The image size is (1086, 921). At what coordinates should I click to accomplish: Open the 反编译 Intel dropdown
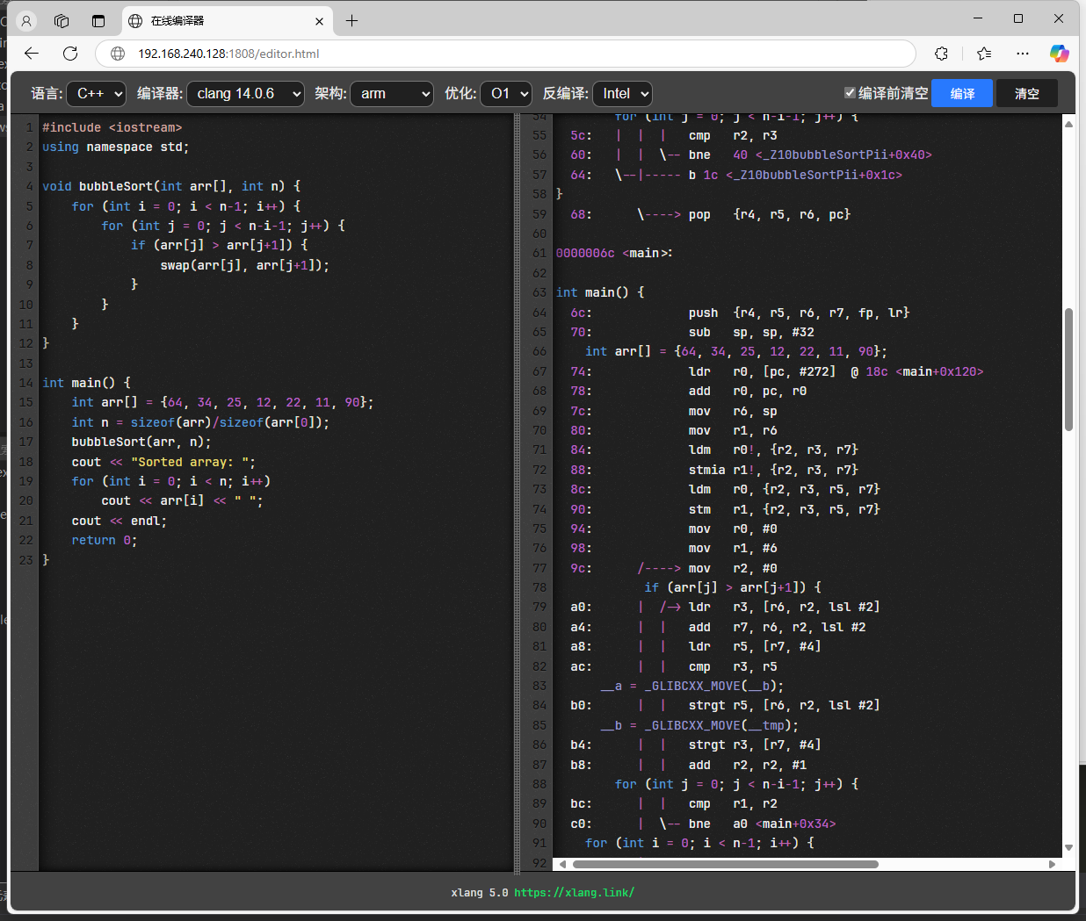pos(623,93)
